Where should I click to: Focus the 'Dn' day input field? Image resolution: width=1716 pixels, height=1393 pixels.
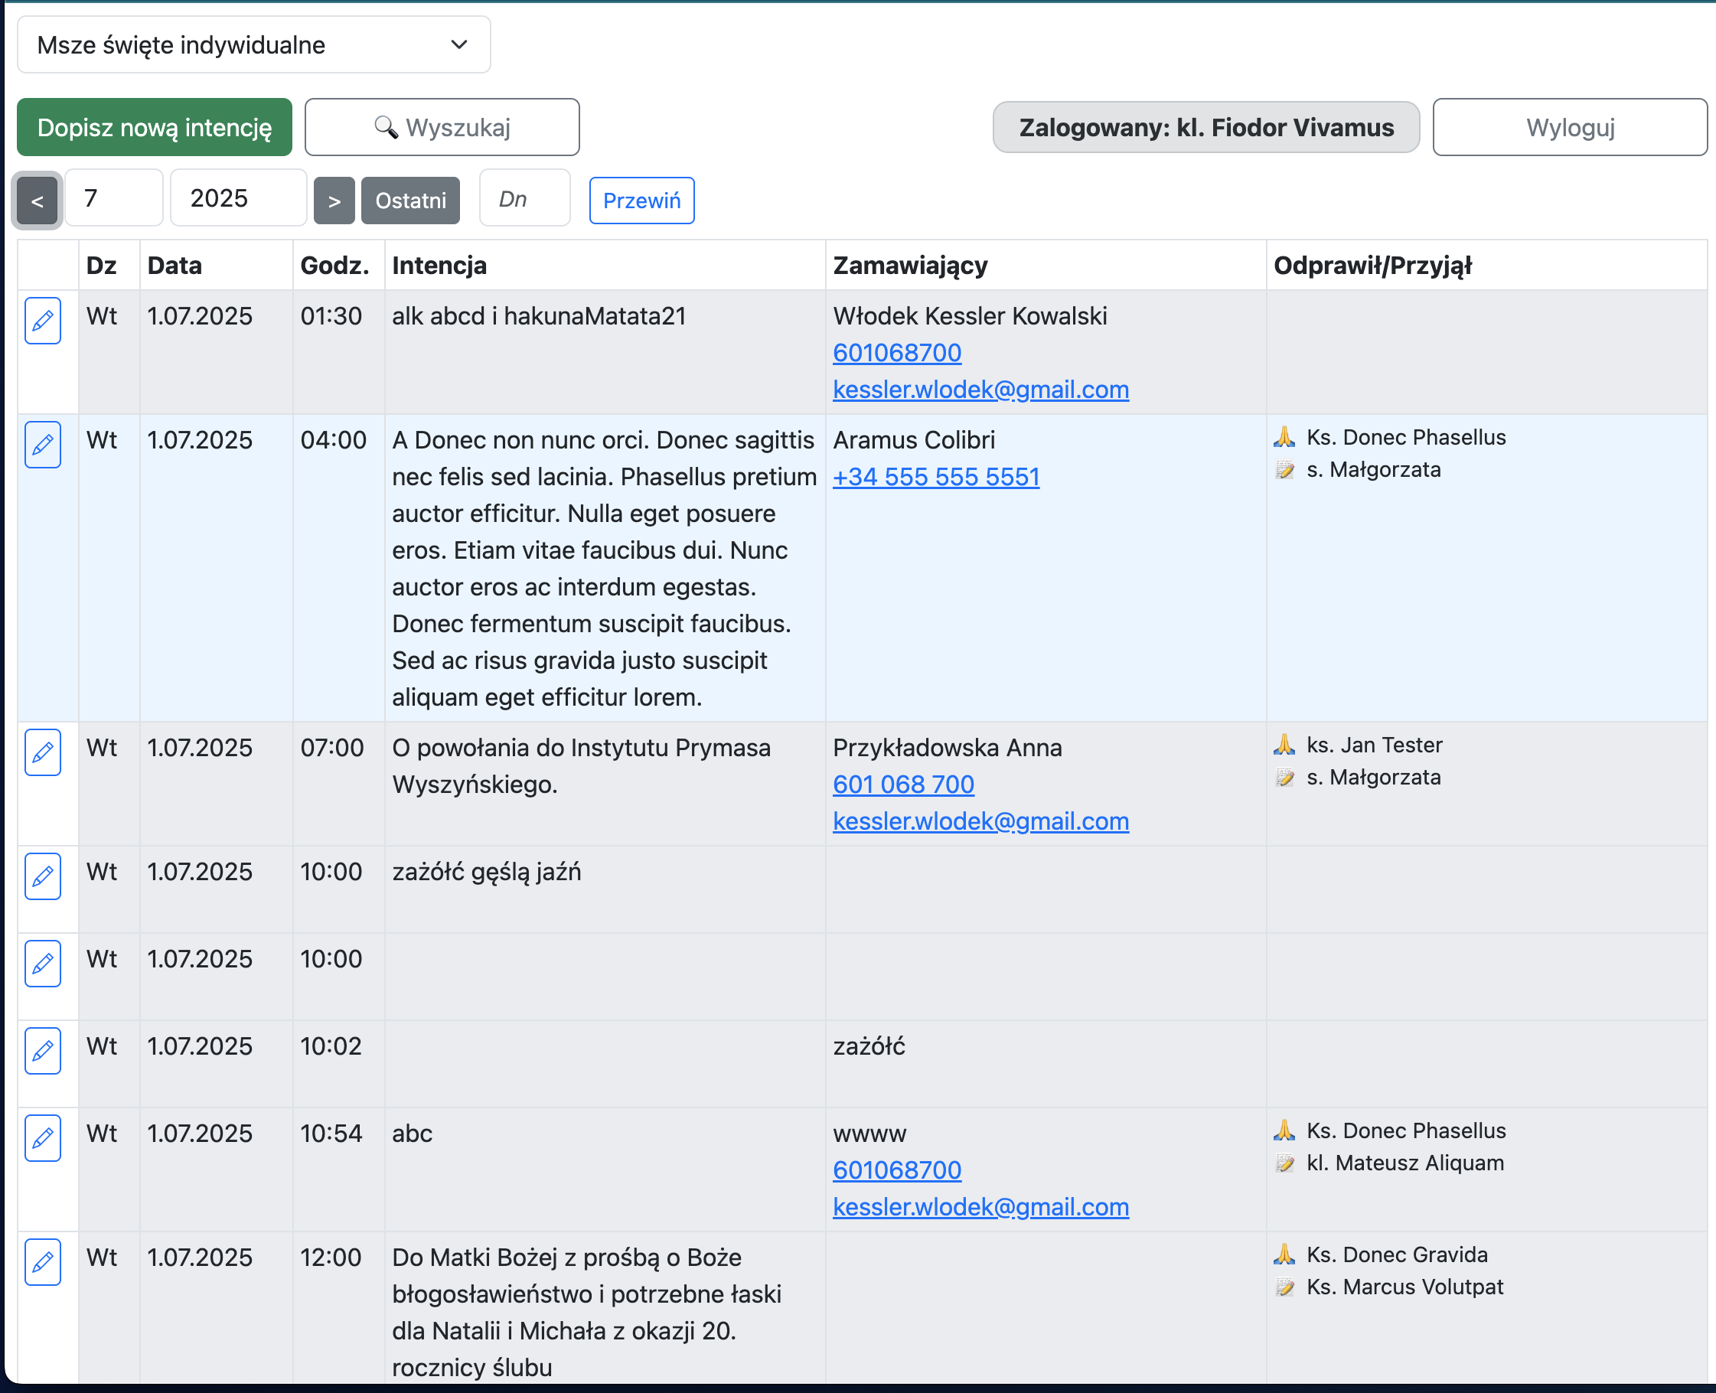[524, 198]
